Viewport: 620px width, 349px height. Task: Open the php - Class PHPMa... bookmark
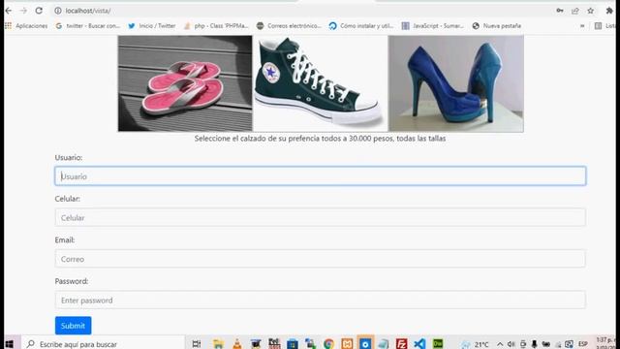pyautogui.click(x=216, y=26)
